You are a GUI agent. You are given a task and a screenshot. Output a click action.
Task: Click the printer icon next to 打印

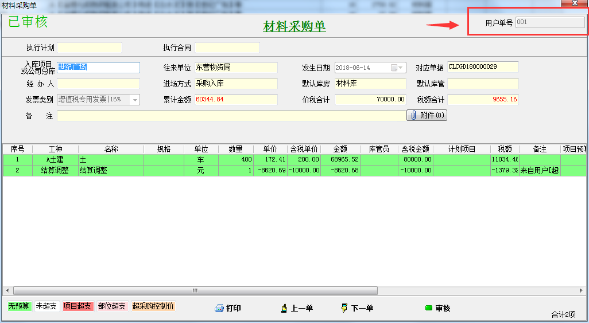click(219, 308)
